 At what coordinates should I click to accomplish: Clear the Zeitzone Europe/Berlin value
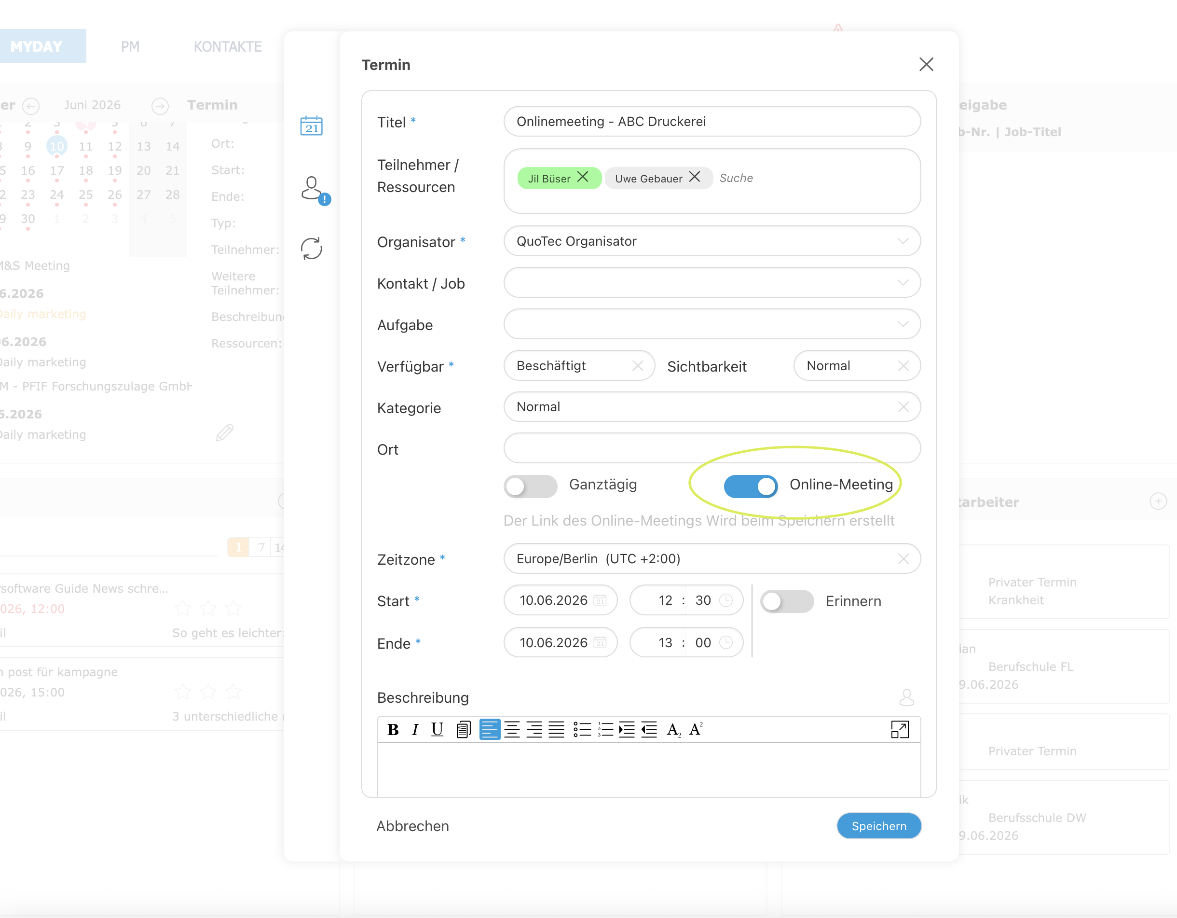pyautogui.click(x=904, y=559)
